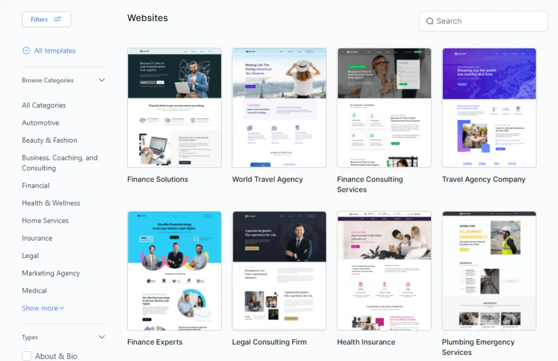The height and width of the screenshot is (361, 558).
Task: Click the All templates link
Action: [x=53, y=50]
